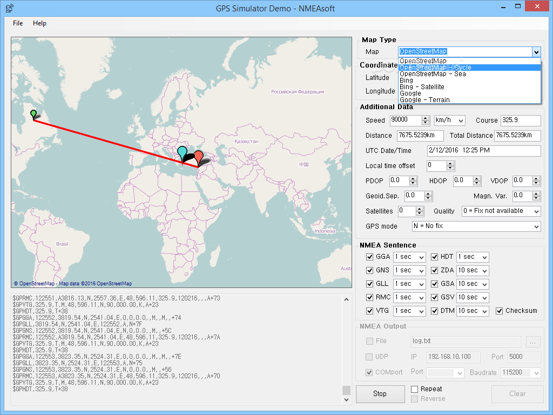Screen dimensions: 553x415
Task: Select Bing - Satellite from the Map list
Action: 422,86
